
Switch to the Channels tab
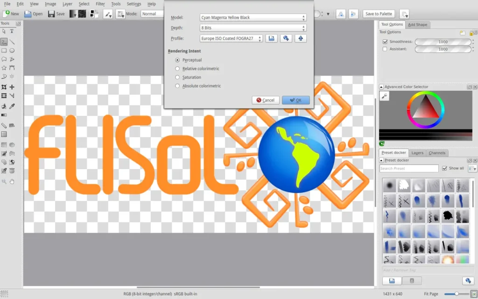pyautogui.click(x=437, y=153)
